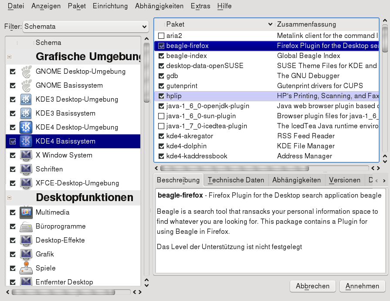390x301 pixels.
Task: Uncheck the gdb package checkbox
Action: (x=161, y=76)
